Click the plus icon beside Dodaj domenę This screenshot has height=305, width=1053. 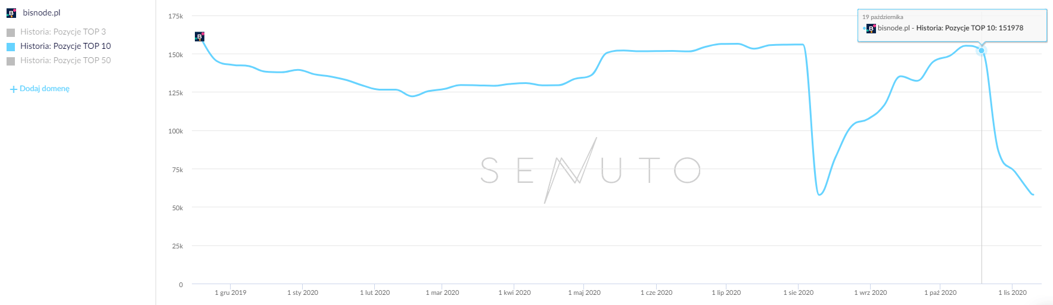[x=13, y=89]
